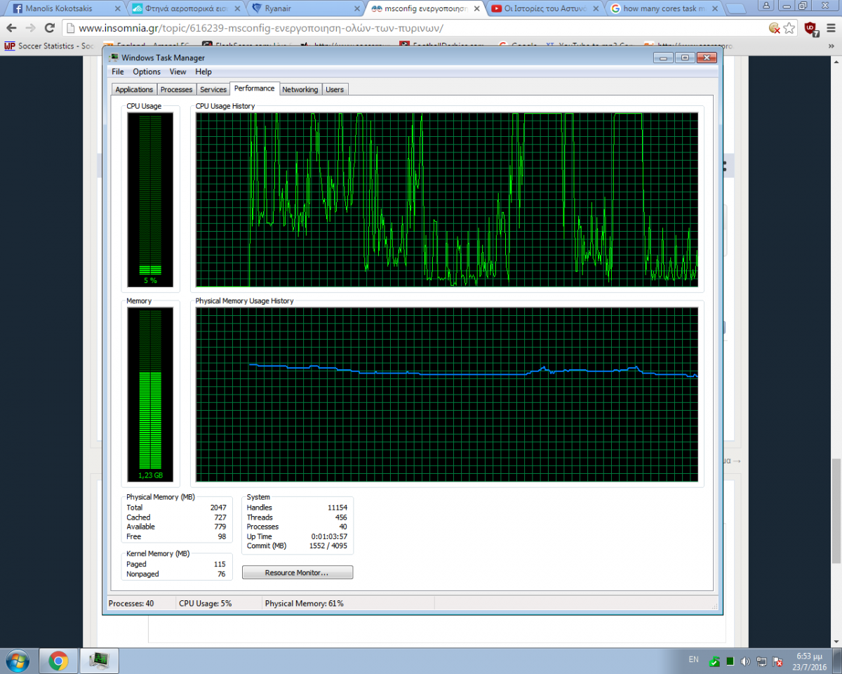Open the View menu in Task Manager
The image size is (842, 674).
(x=178, y=72)
